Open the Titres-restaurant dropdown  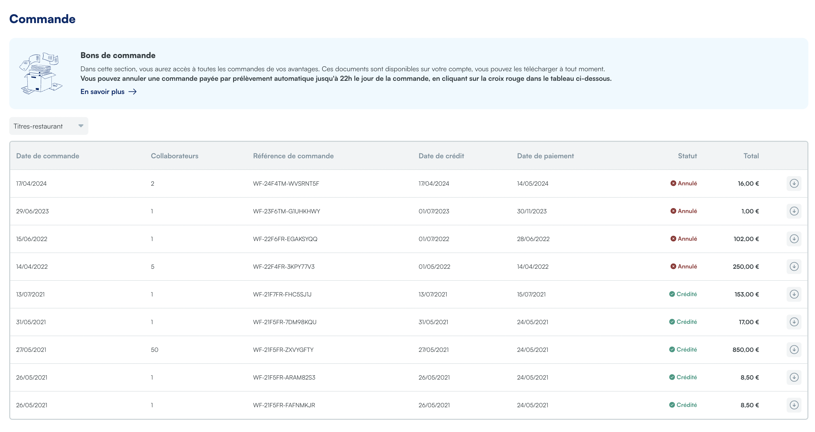48,126
